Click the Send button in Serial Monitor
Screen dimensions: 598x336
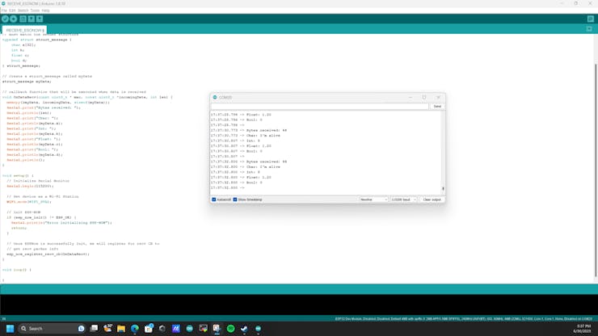(437, 107)
